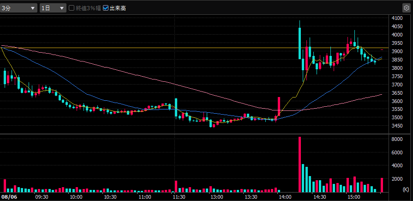The image size is (413, 201).
Task: Click the 10:30 time axis label
Action: tap(110, 197)
